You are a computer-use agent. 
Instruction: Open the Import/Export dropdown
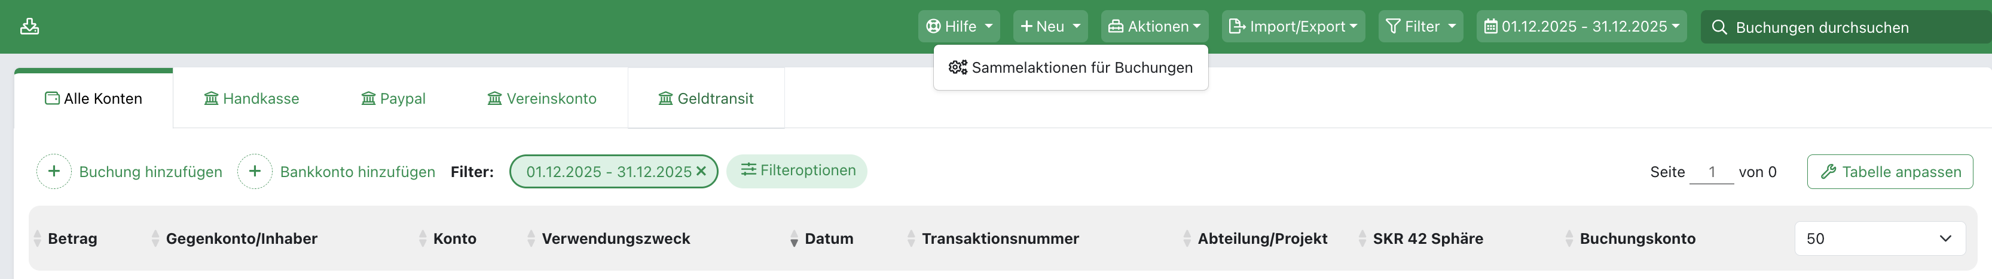pyautogui.click(x=1293, y=26)
